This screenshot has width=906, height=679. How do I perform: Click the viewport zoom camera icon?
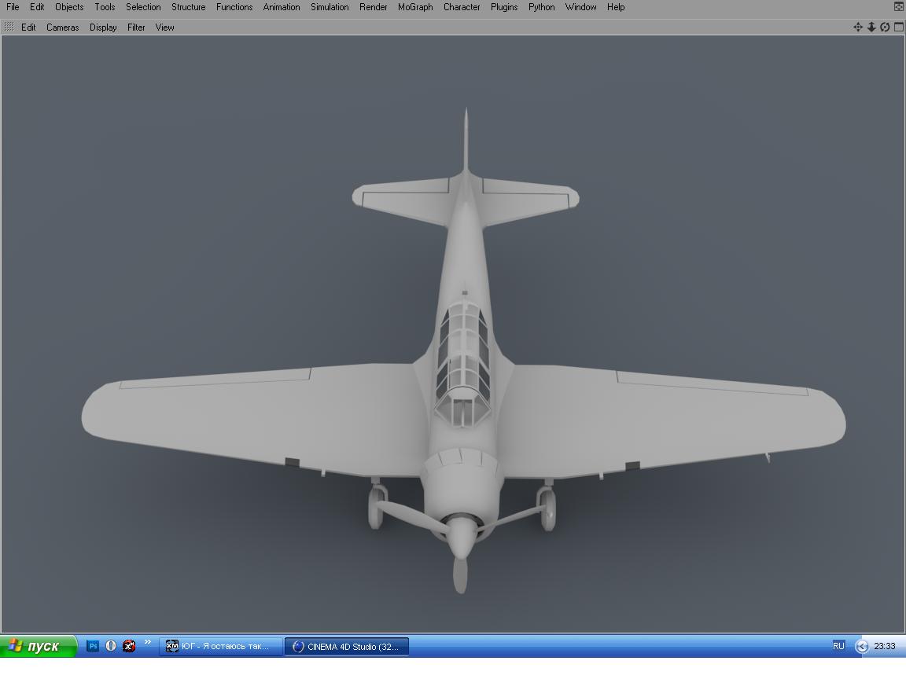pyautogui.click(x=871, y=27)
